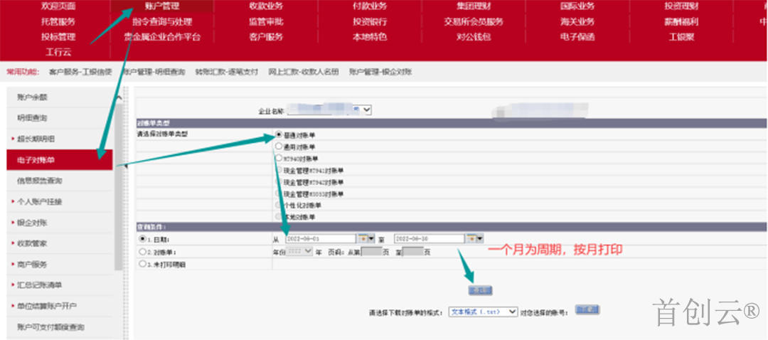Open 投资银行 menu
This screenshot has height=340, width=768.
click(370, 21)
